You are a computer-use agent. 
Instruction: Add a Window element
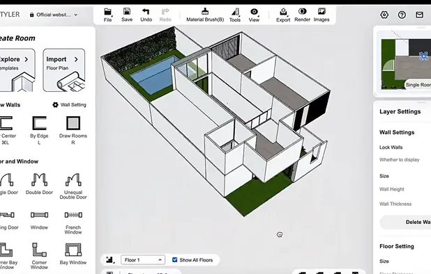pos(39,220)
